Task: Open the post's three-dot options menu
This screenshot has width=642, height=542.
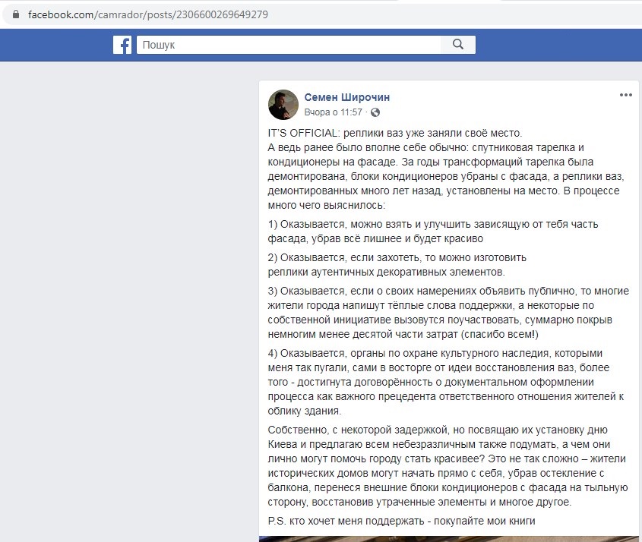Action: tap(625, 96)
